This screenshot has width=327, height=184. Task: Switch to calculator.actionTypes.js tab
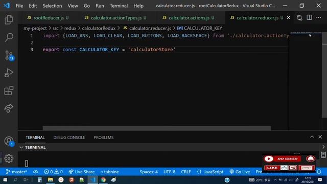point(115,18)
